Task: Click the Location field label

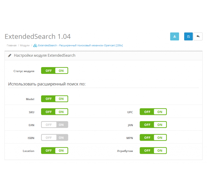Action: [28, 151]
